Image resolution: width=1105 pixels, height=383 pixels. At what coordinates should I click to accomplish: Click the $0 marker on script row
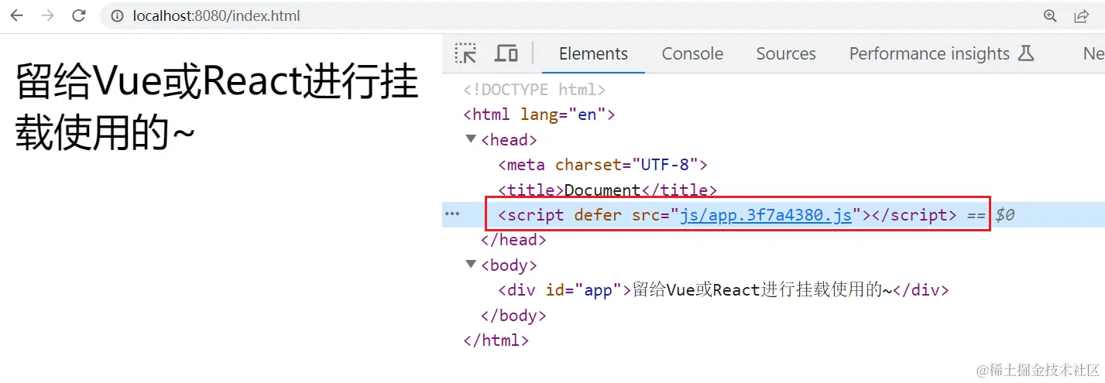tap(1005, 215)
